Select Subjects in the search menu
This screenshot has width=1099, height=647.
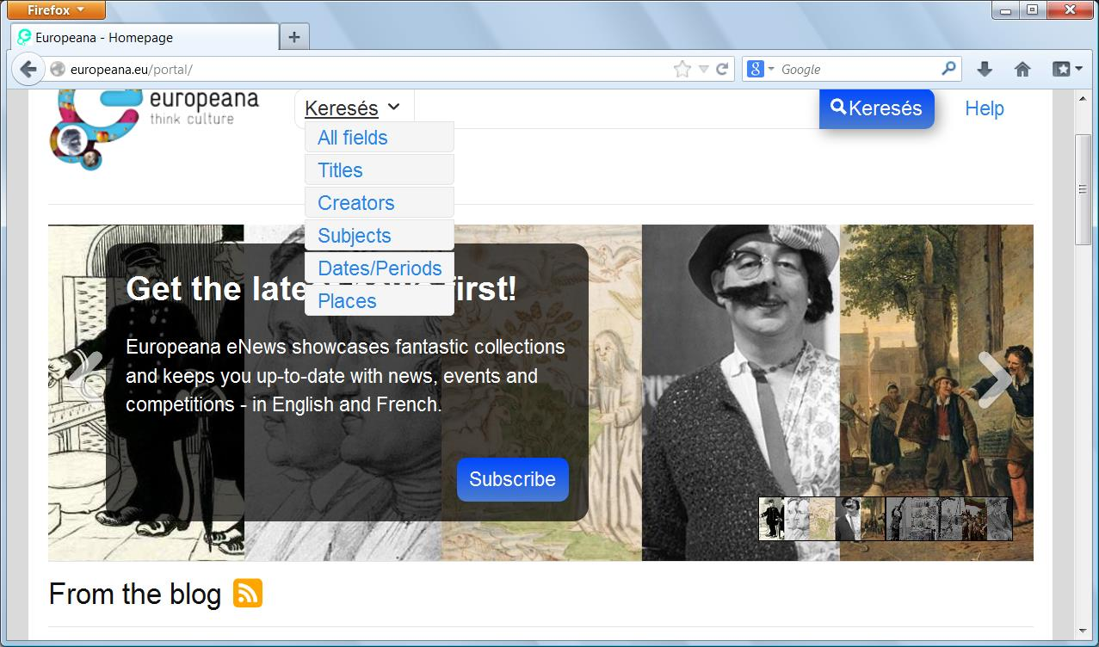click(379, 236)
